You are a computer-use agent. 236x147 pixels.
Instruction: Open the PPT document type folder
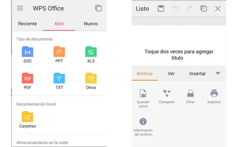(x=59, y=52)
